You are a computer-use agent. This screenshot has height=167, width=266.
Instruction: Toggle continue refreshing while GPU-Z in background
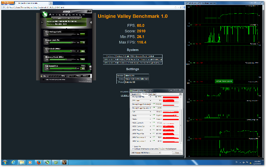[x=133, y=149]
